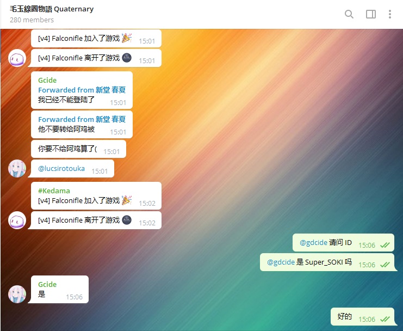Open the chat search icon
Image resolution: width=403 pixels, height=331 pixels.
(x=349, y=14)
